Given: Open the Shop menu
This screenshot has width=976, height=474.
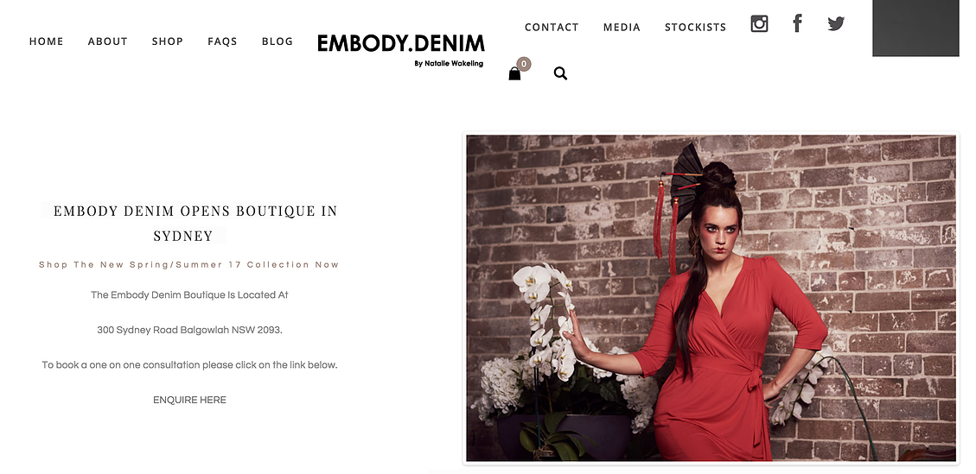Looking at the screenshot, I should pos(168,41).
